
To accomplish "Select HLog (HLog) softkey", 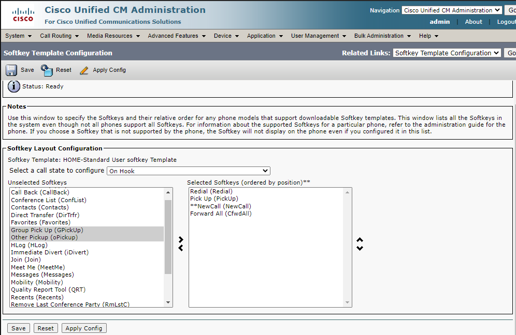I will pos(87,245).
